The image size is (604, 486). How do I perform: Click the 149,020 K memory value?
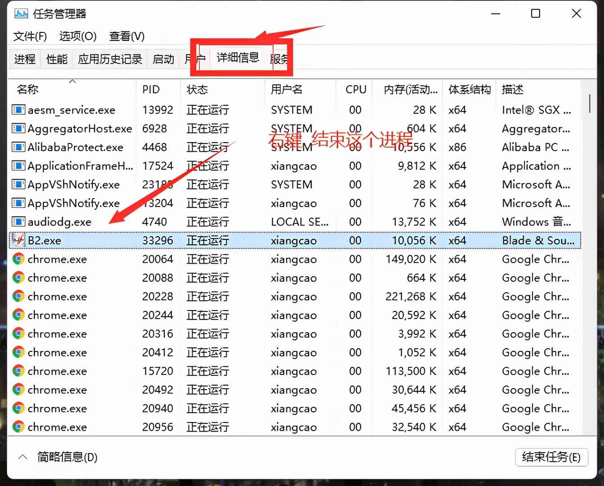(x=411, y=259)
